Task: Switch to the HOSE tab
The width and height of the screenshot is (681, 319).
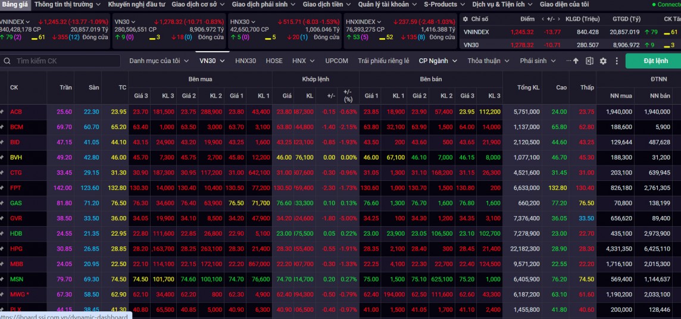Action: point(274,61)
